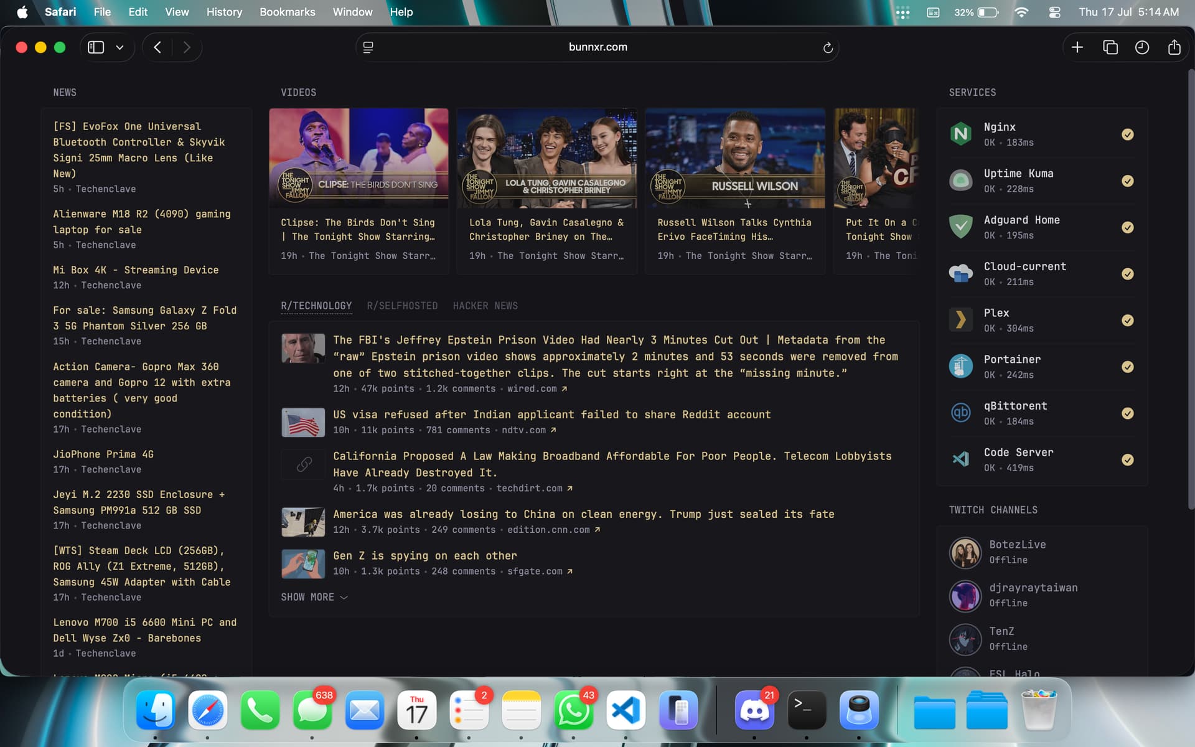Open the Window menu in menu bar
1195x747 pixels.
[x=352, y=12]
